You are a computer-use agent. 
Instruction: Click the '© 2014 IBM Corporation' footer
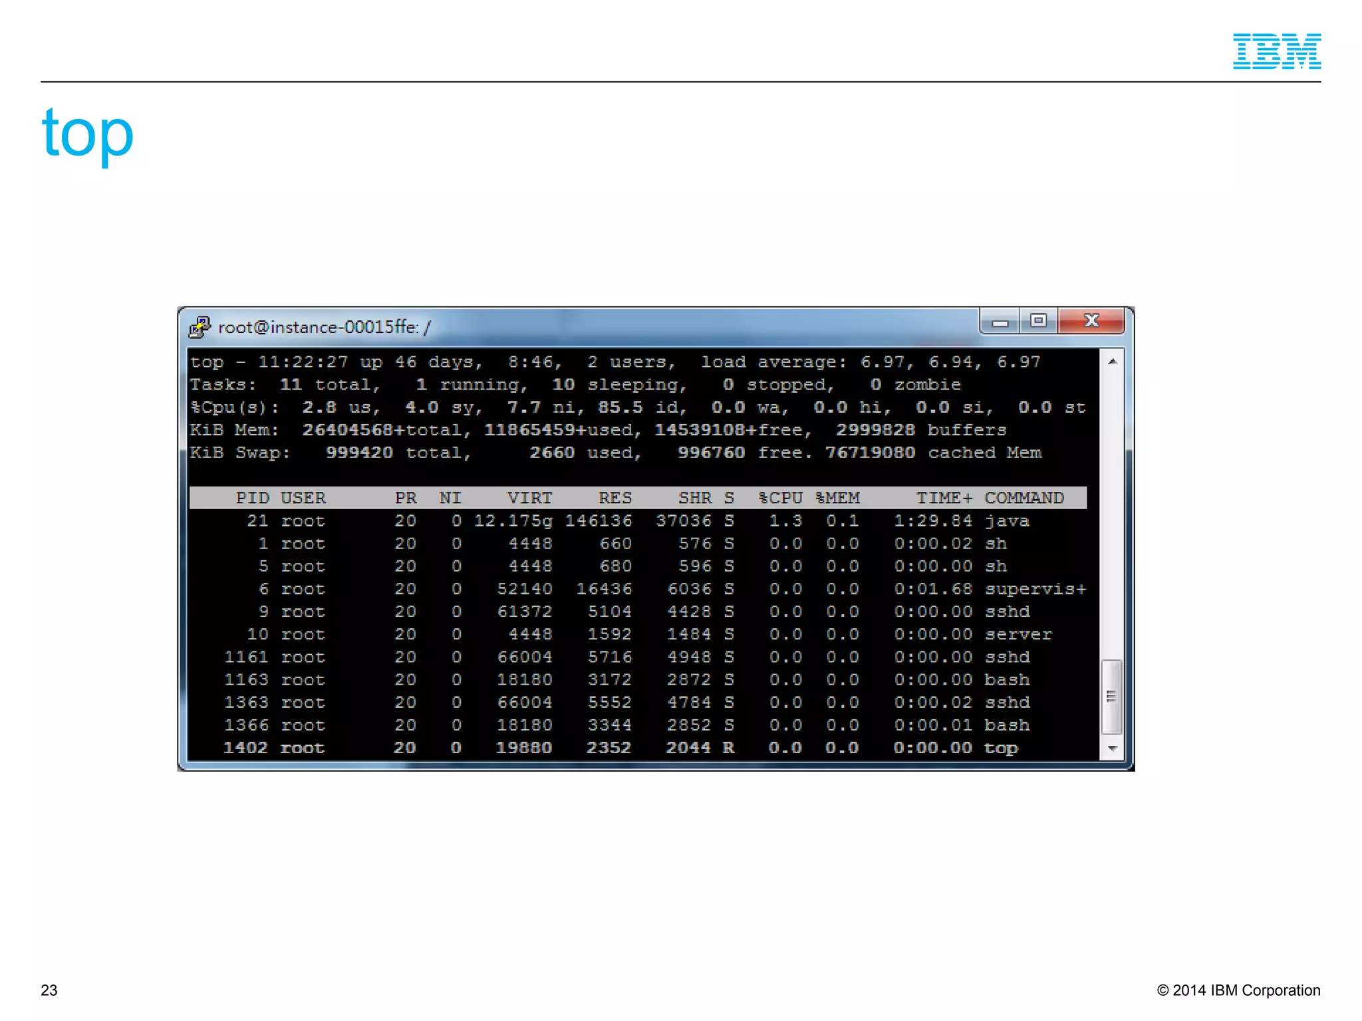[1238, 990]
